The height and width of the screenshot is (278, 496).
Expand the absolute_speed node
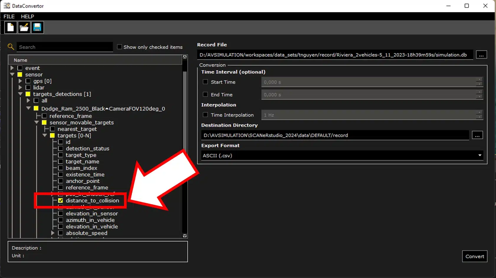point(53,233)
